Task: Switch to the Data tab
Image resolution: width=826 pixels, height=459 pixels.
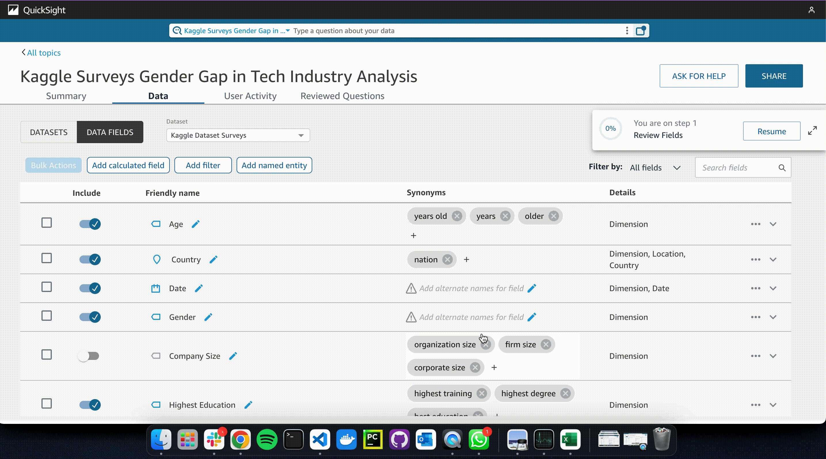Action: tap(158, 96)
